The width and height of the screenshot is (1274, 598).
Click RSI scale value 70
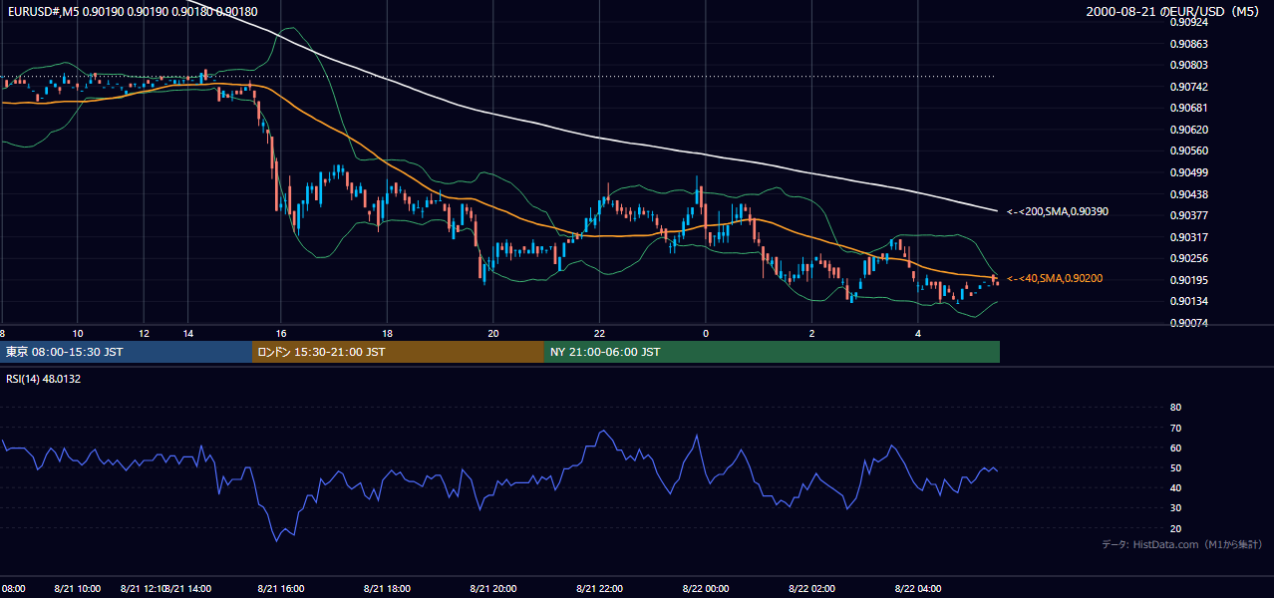click(x=1175, y=428)
